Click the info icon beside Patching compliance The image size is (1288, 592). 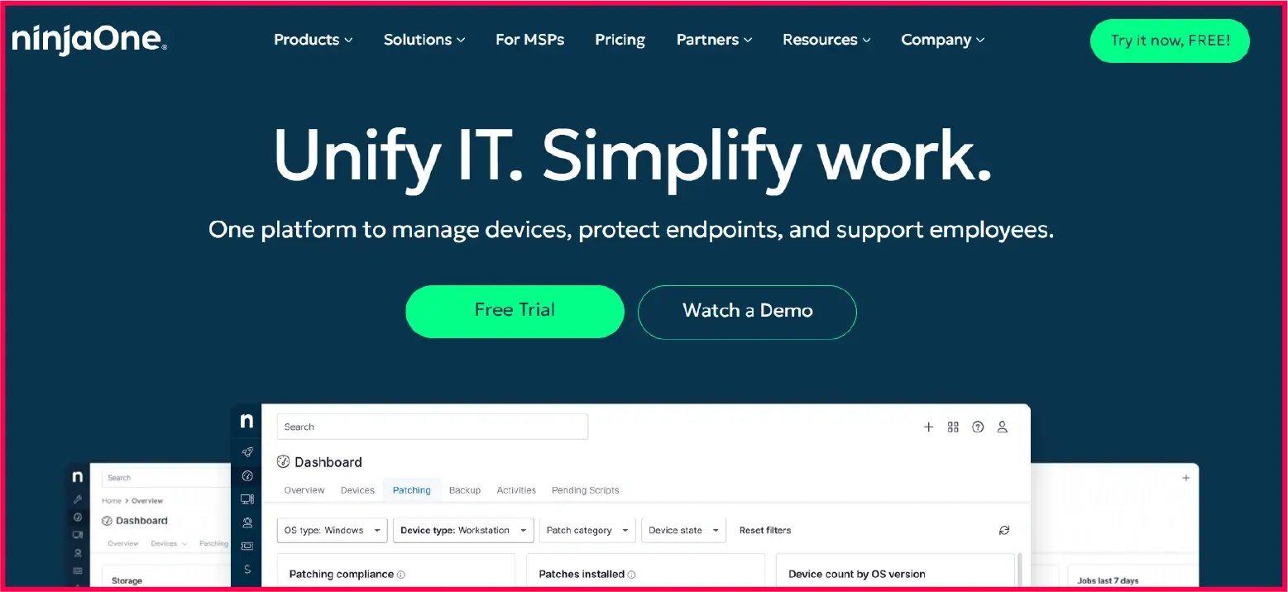coord(401,574)
